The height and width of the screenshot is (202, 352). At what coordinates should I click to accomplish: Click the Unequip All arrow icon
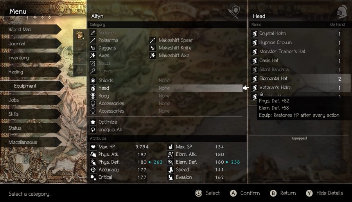[93, 130]
